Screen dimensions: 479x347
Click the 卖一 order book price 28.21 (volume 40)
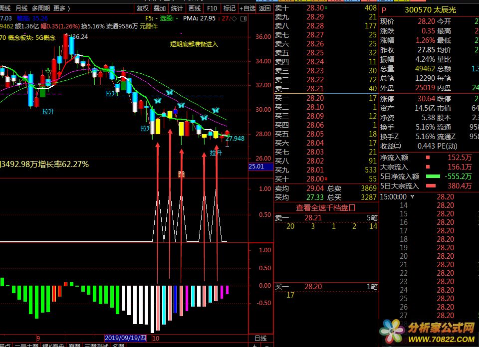315,89
